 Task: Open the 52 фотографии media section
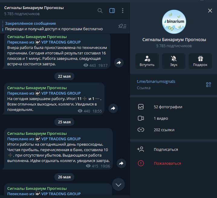(x=173, y=107)
